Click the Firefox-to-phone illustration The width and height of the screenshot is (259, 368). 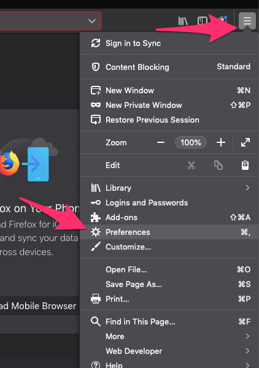tap(29, 160)
